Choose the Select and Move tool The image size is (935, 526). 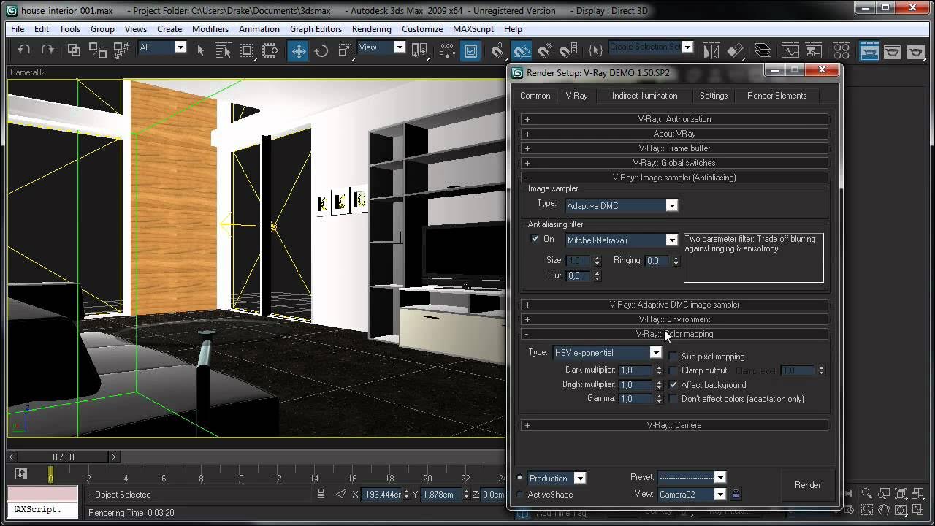(x=298, y=50)
